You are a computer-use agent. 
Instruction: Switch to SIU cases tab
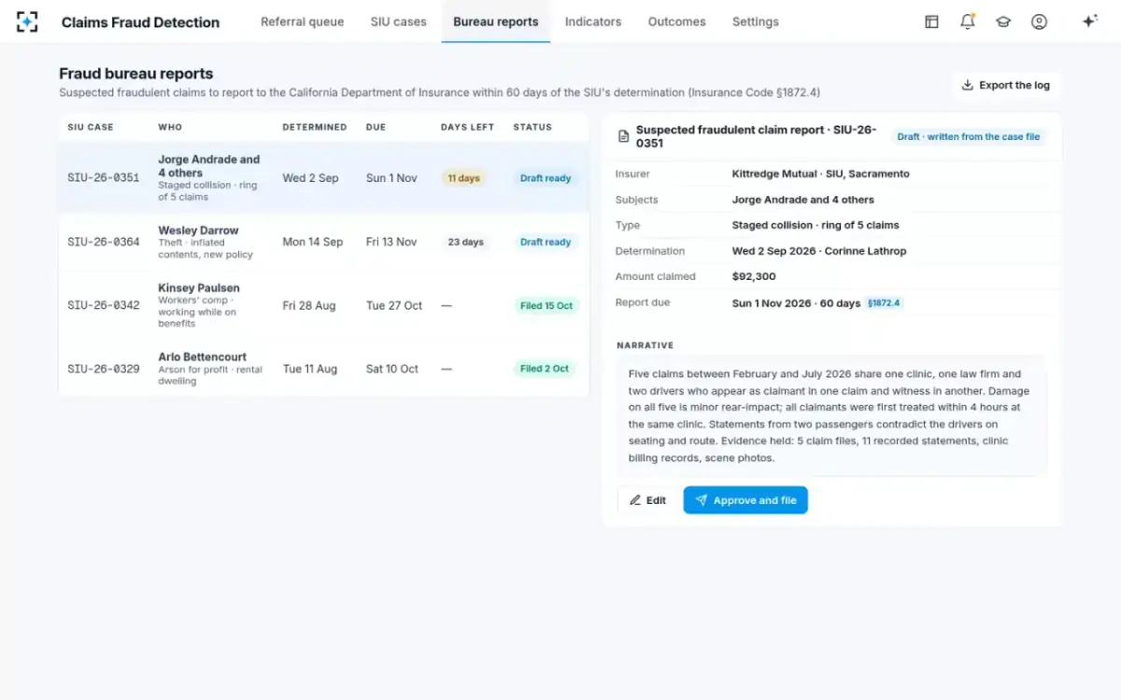(x=398, y=21)
